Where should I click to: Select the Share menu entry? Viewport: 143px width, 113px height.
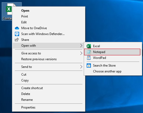(49, 40)
